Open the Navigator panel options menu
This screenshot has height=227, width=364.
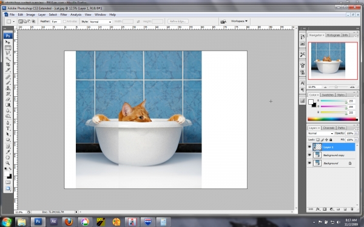(356, 36)
